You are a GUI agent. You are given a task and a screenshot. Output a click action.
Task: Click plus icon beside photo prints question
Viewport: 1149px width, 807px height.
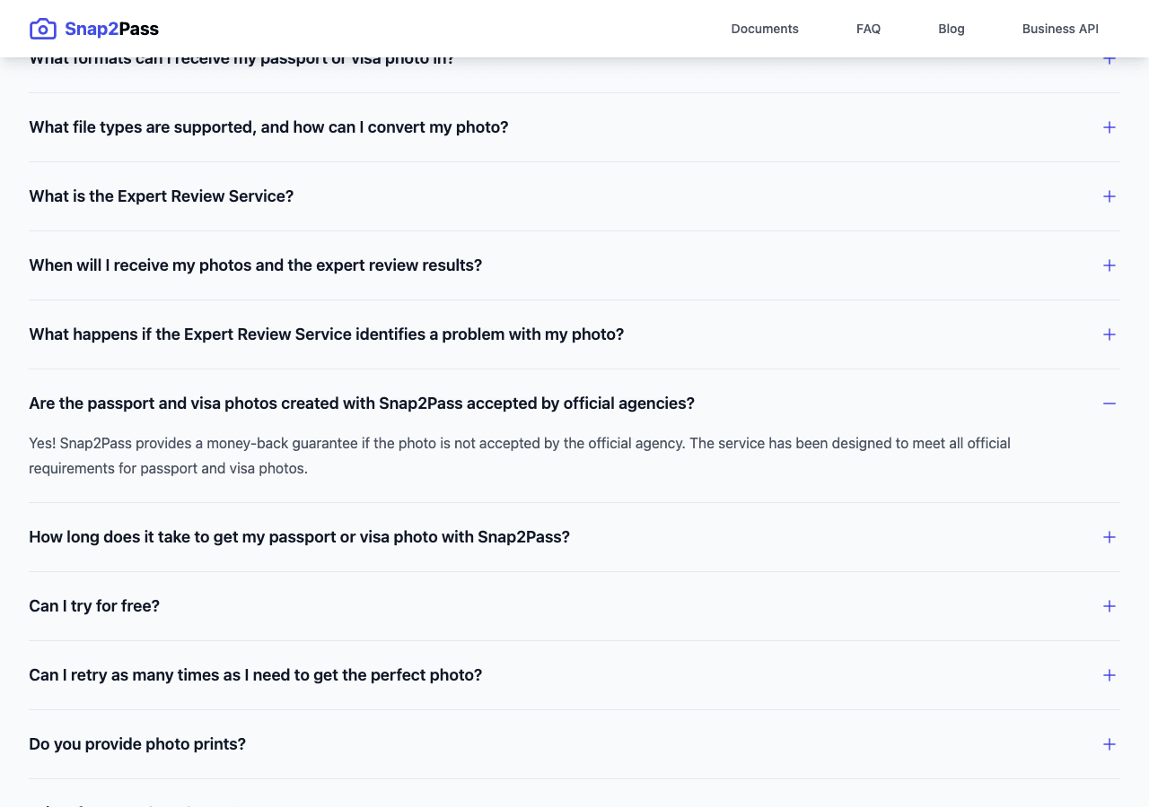1110,744
